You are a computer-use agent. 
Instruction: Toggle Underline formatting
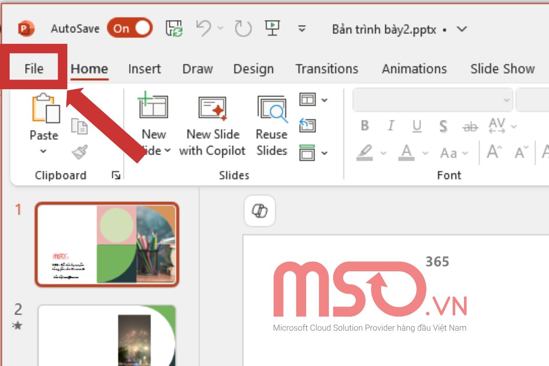(417, 126)
